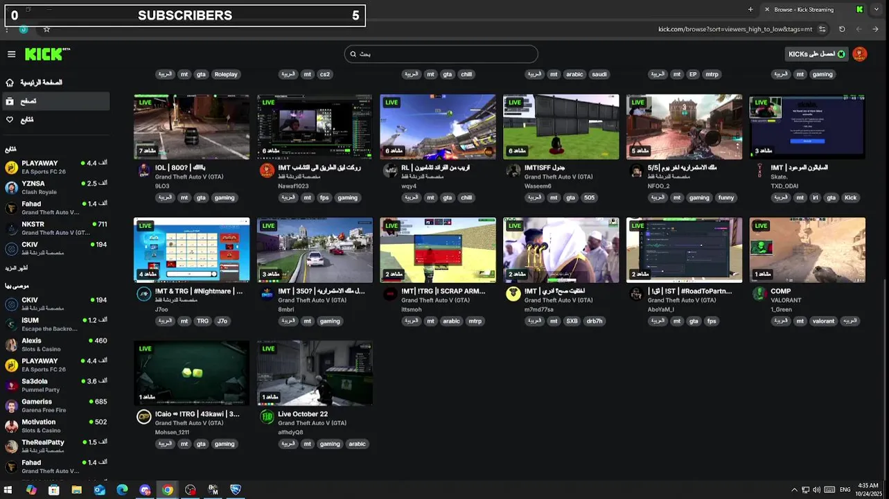Viewport: 889px width, 499px height.
Task: Open the 1_Green VALORANT stream thumbnail
Action: pyautogui.click(x=807, y=250)
